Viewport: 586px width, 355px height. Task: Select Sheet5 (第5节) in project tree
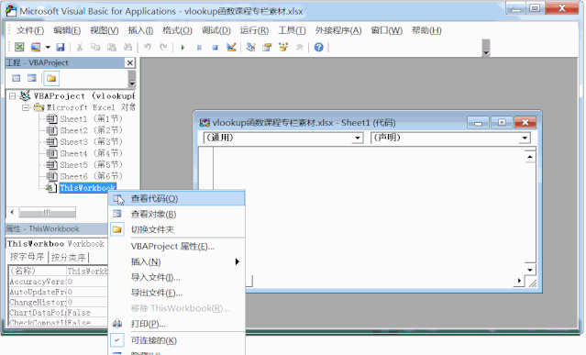tap(91, 165)
